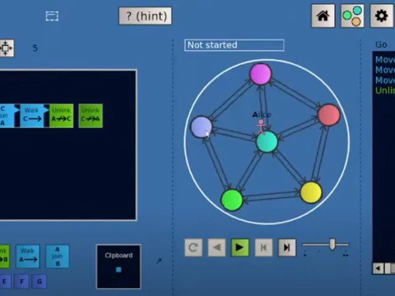This screenshot has width=395, height=296.
Task: Select the Walk C block in program
Action: [x=32, y=115]
